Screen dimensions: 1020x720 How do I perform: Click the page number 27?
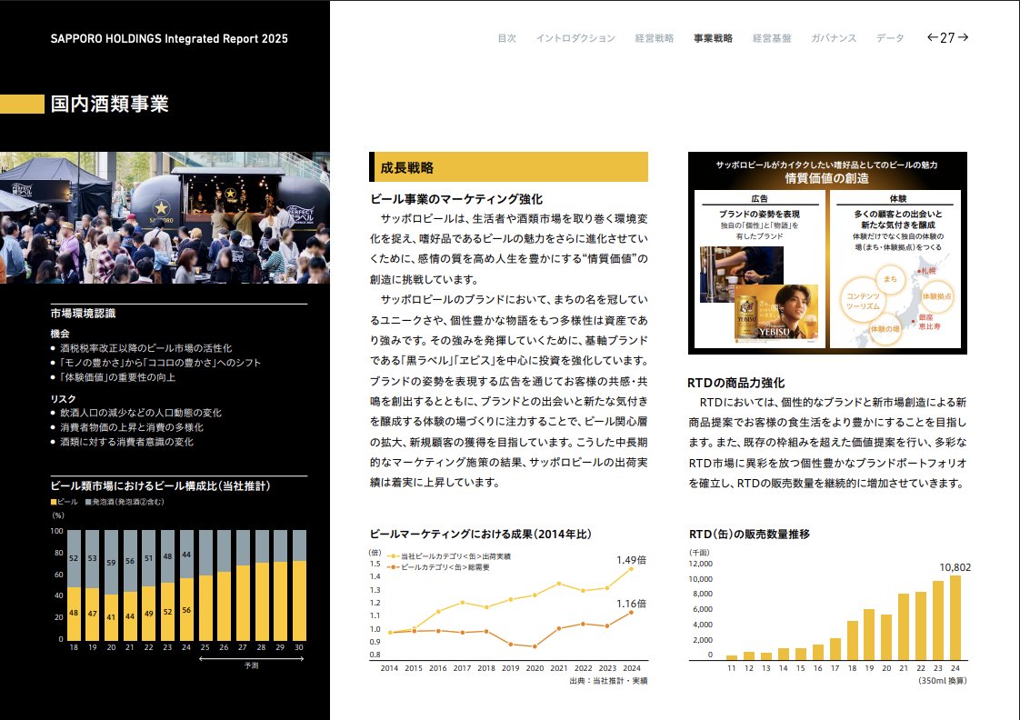click(x=947, y=38)
